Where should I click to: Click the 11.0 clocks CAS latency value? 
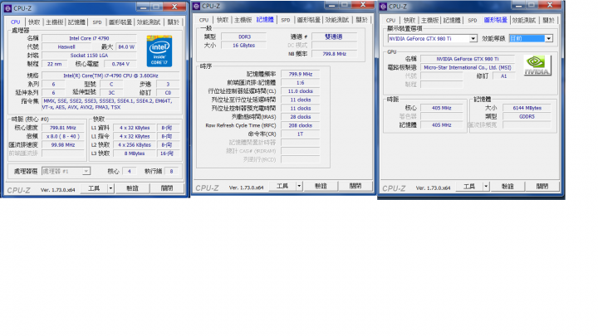click(x=301, y=91)
